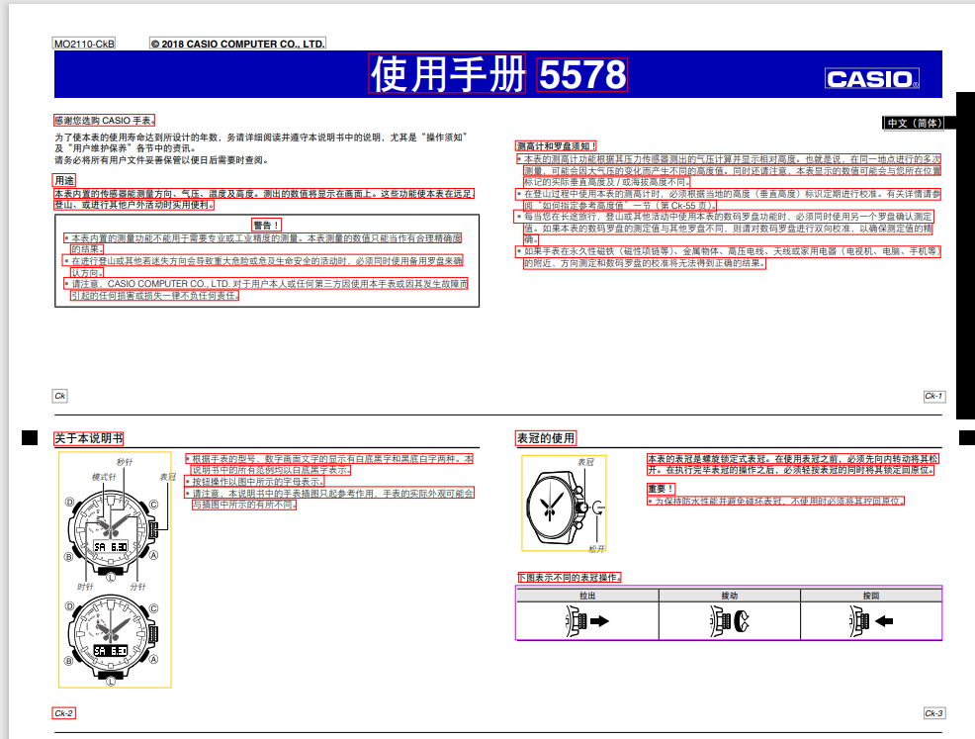Select the title text 使用手册
The image size is (975, 739).
[447, 74]
